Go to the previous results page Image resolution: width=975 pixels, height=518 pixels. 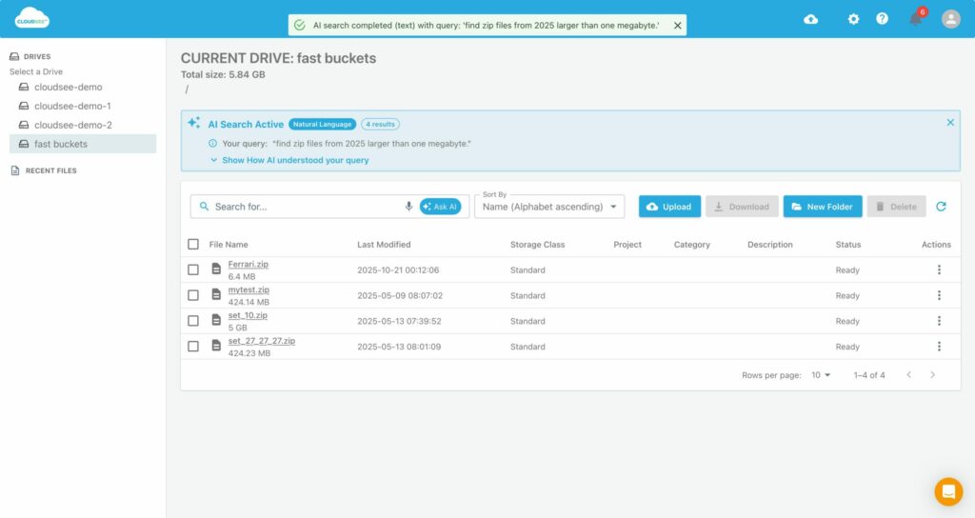point(908,374)
